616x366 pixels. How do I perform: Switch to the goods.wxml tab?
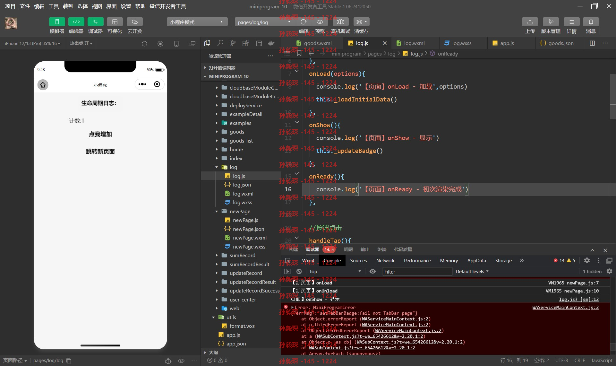pyautogui.click(x=317, y=43)
